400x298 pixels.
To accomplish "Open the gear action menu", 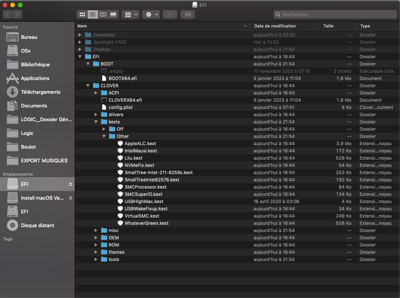I will pos(151,14).
